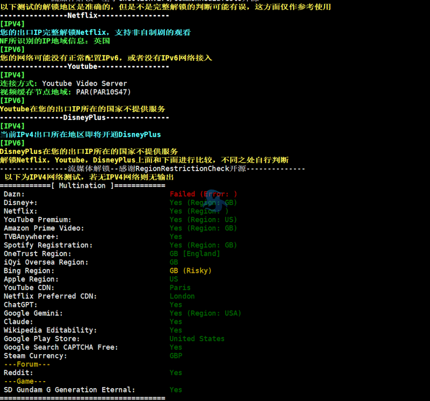
Task: Click the PAR(PAR10S47) video cache node text
Action: [104, 92]
